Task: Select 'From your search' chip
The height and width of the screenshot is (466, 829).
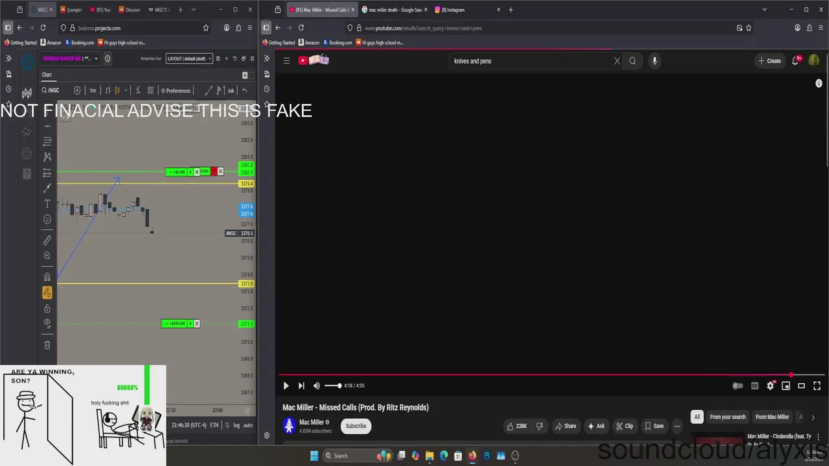Action: coord(727,417)
